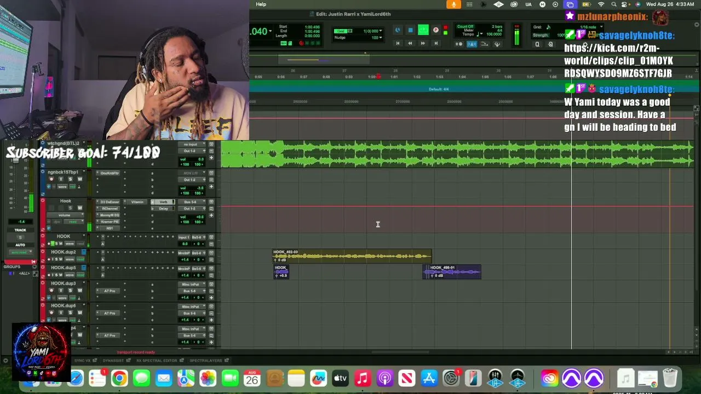Open Photos from the Dock
This screenshot has width=701, height=394.
coord(208,378)
